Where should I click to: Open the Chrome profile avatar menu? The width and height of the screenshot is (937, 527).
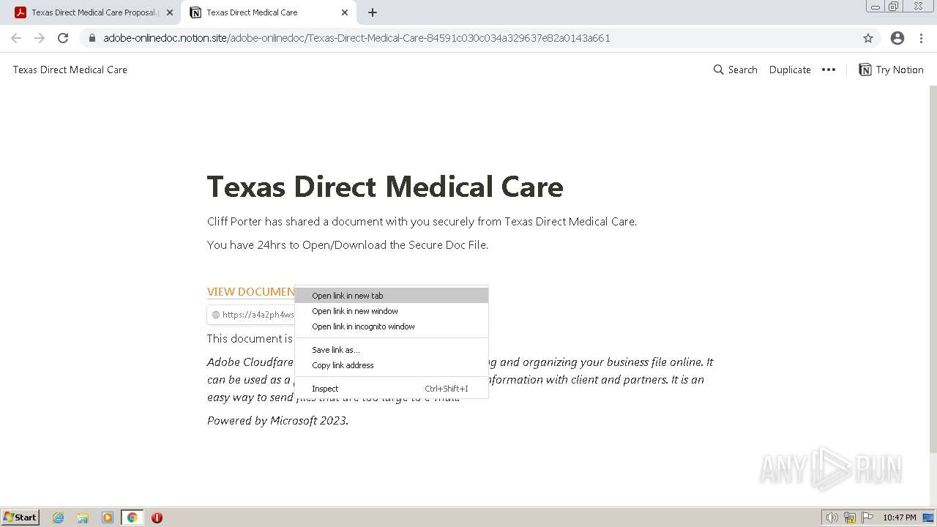click(x=897, y=38)
